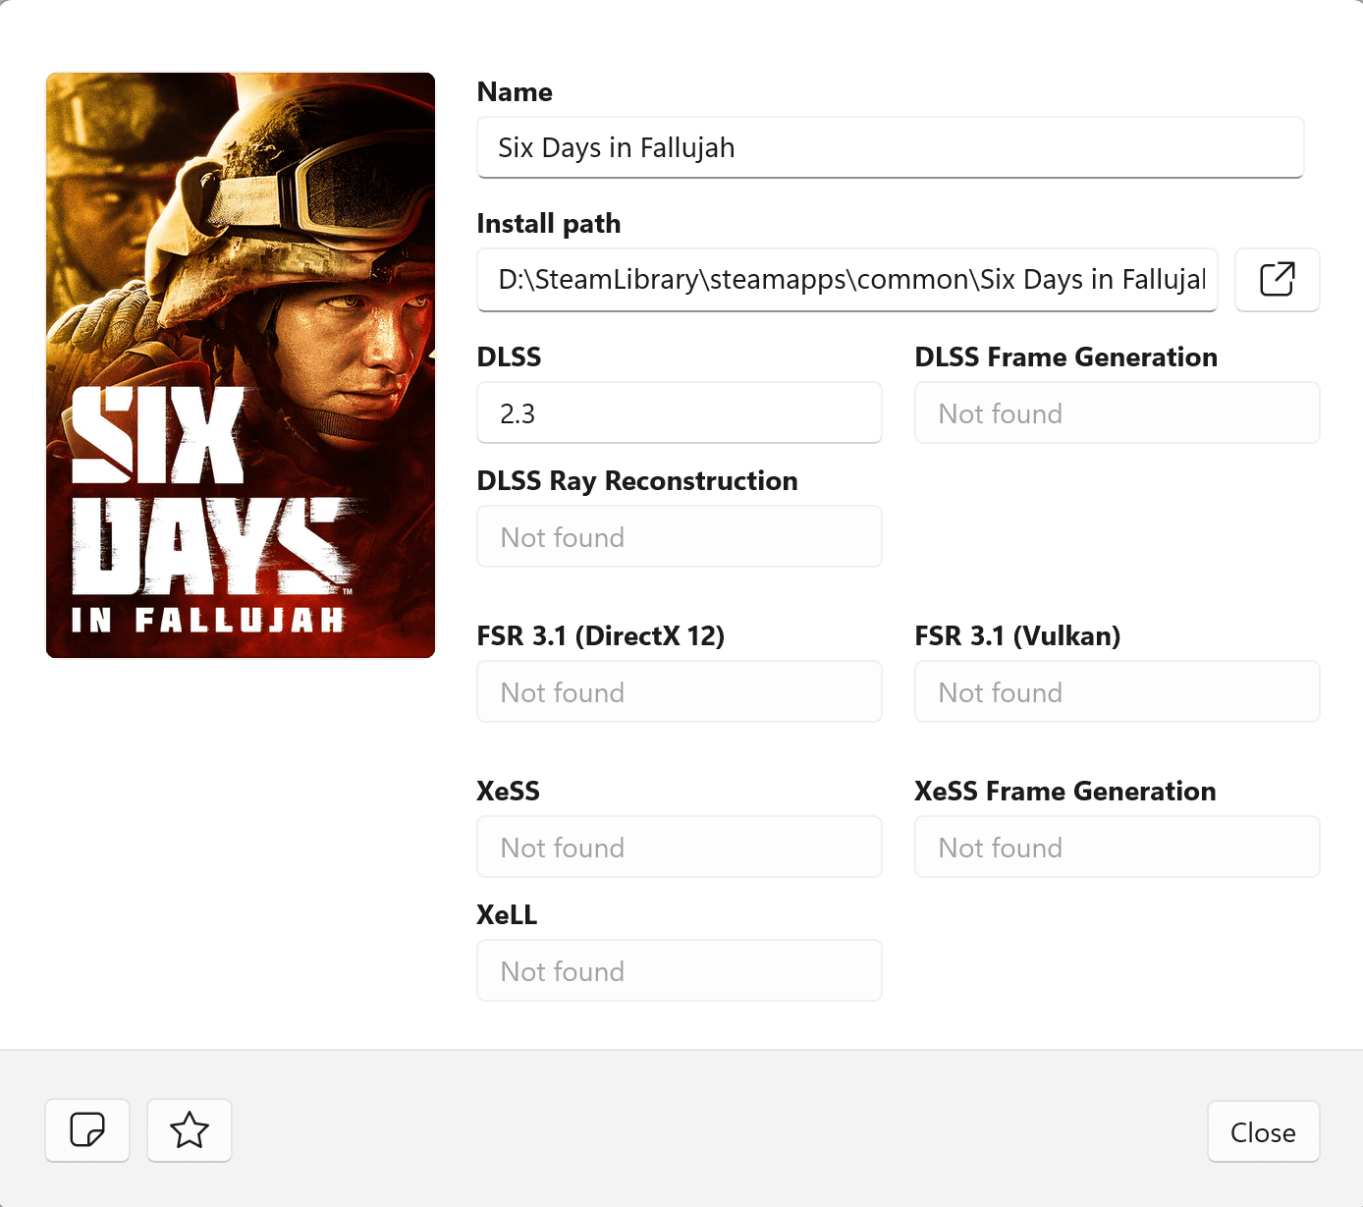Click the XeSS version field
Screen dimensions: 1363x1207
(679, 848)
